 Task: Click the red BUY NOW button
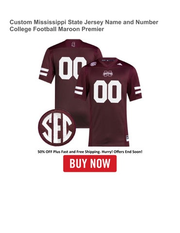coord(90,164)
